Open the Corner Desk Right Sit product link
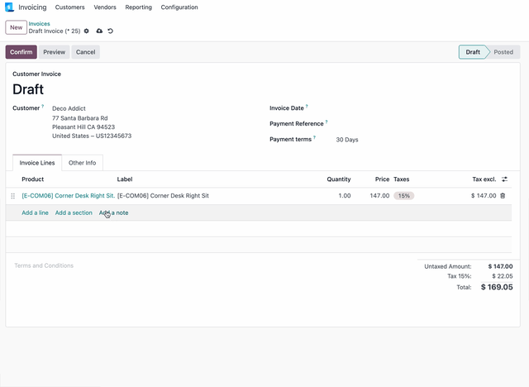The image size is (529, 387). click(x=68, y=196)
